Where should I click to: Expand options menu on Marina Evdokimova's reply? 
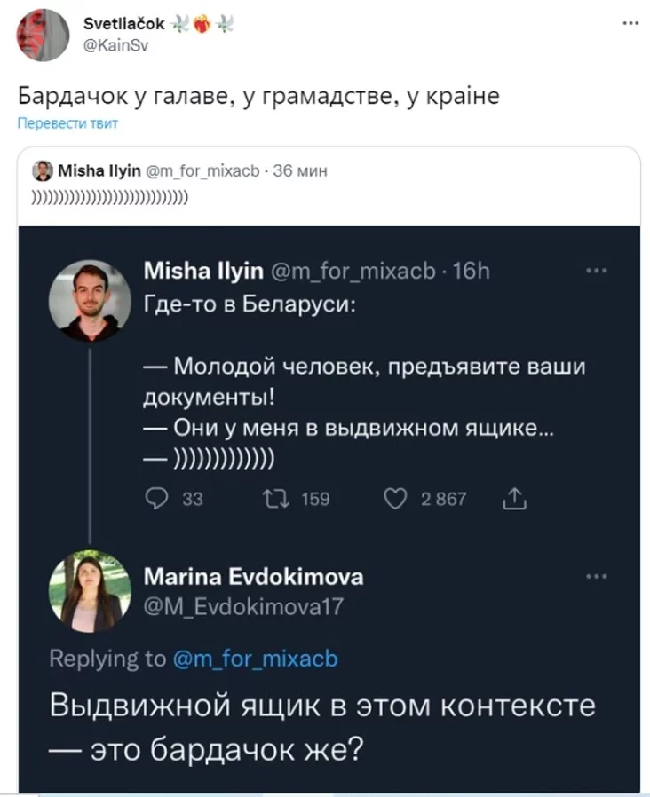pos(597,575)
